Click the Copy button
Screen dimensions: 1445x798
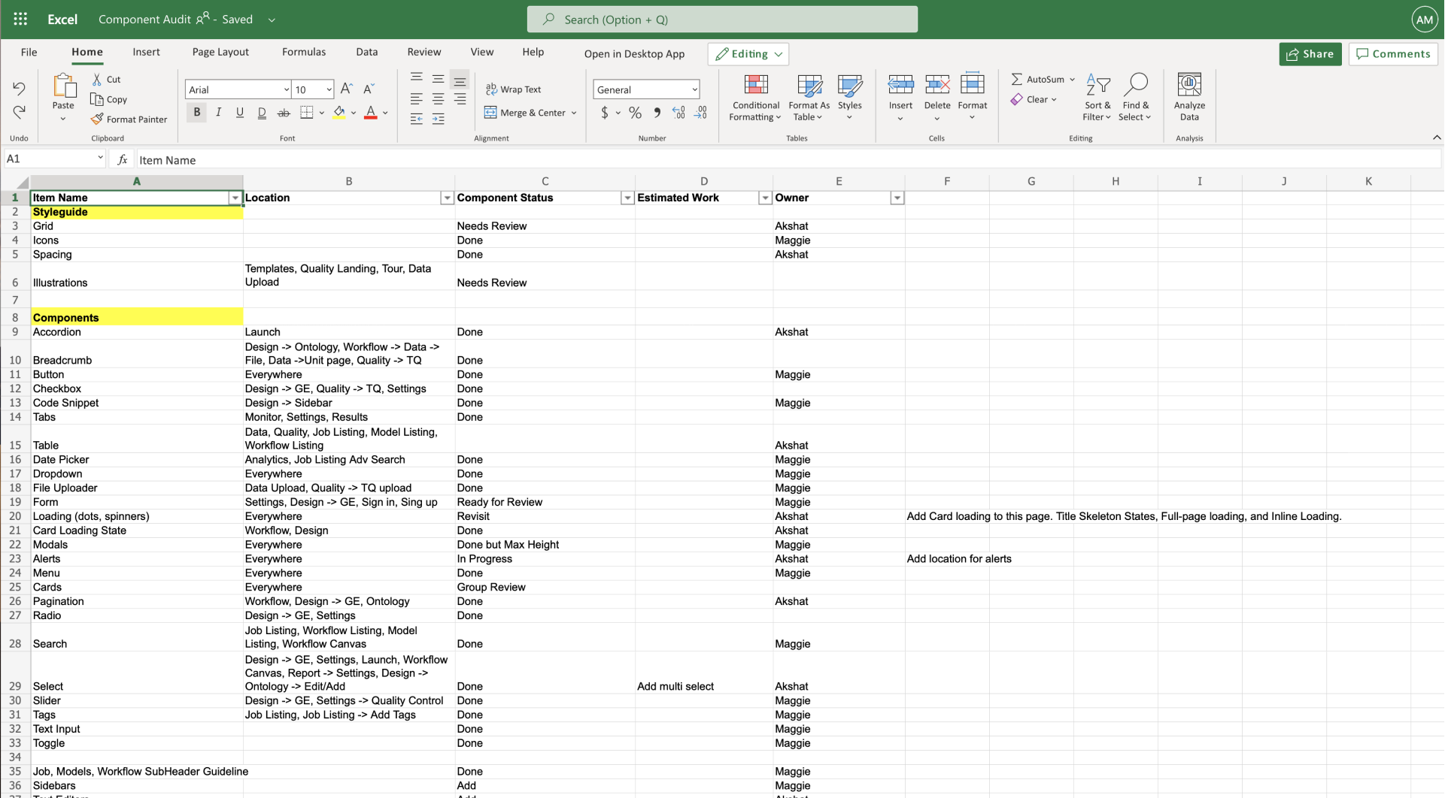tap(108, 99)
